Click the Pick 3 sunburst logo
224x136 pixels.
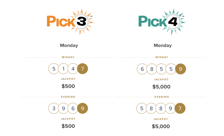[70, 21]
